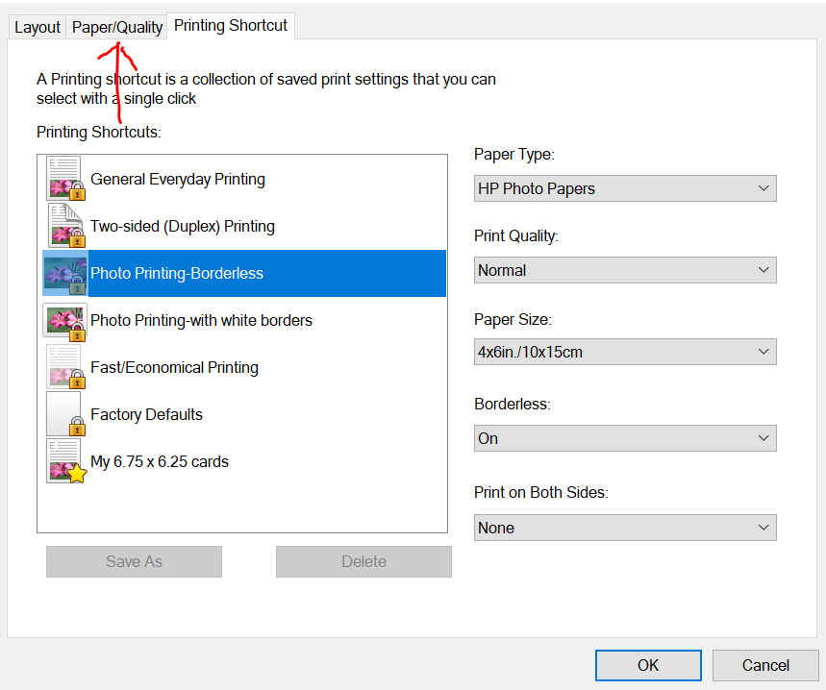Click the Cancel button
This screenshot has height=690, width=826.
765,665
